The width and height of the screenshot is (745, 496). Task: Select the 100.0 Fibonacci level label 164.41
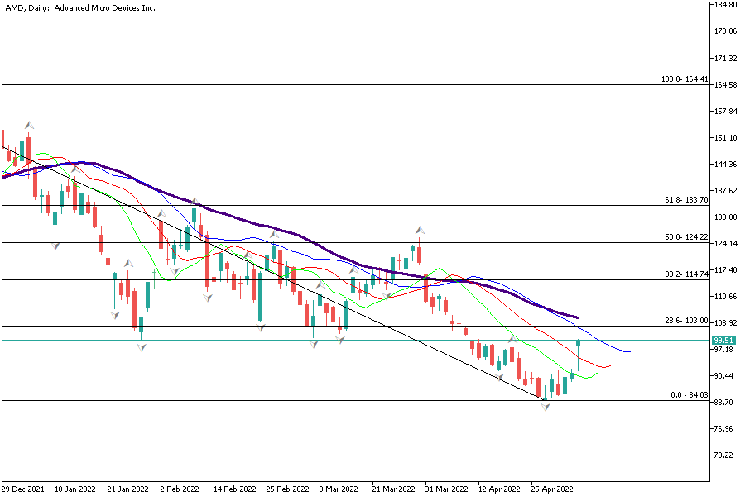pyautogui.click(x=685, y=79)
